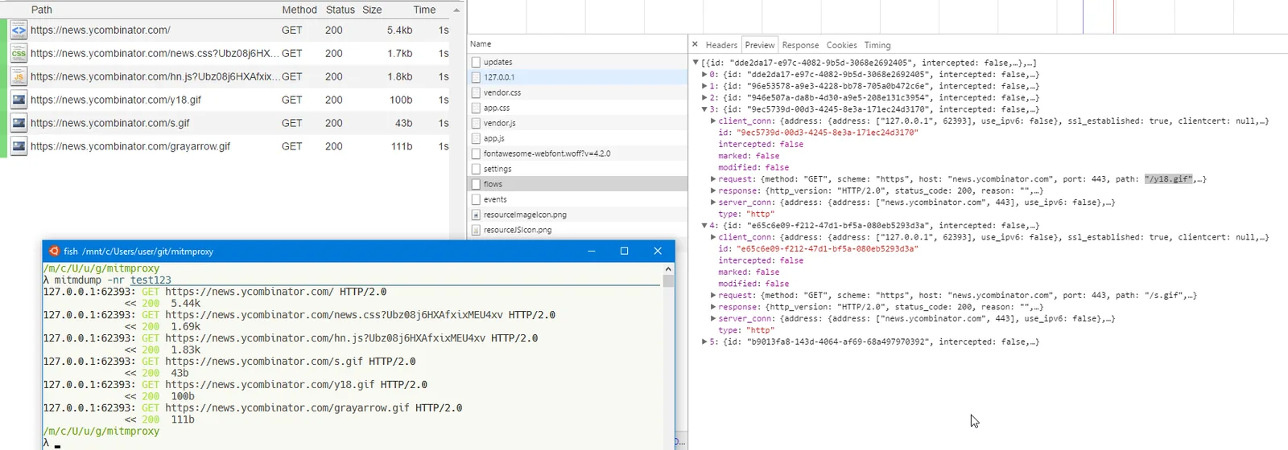Click the file icon beside the flows request
The image size is (1288, 450).
[476, 184]
